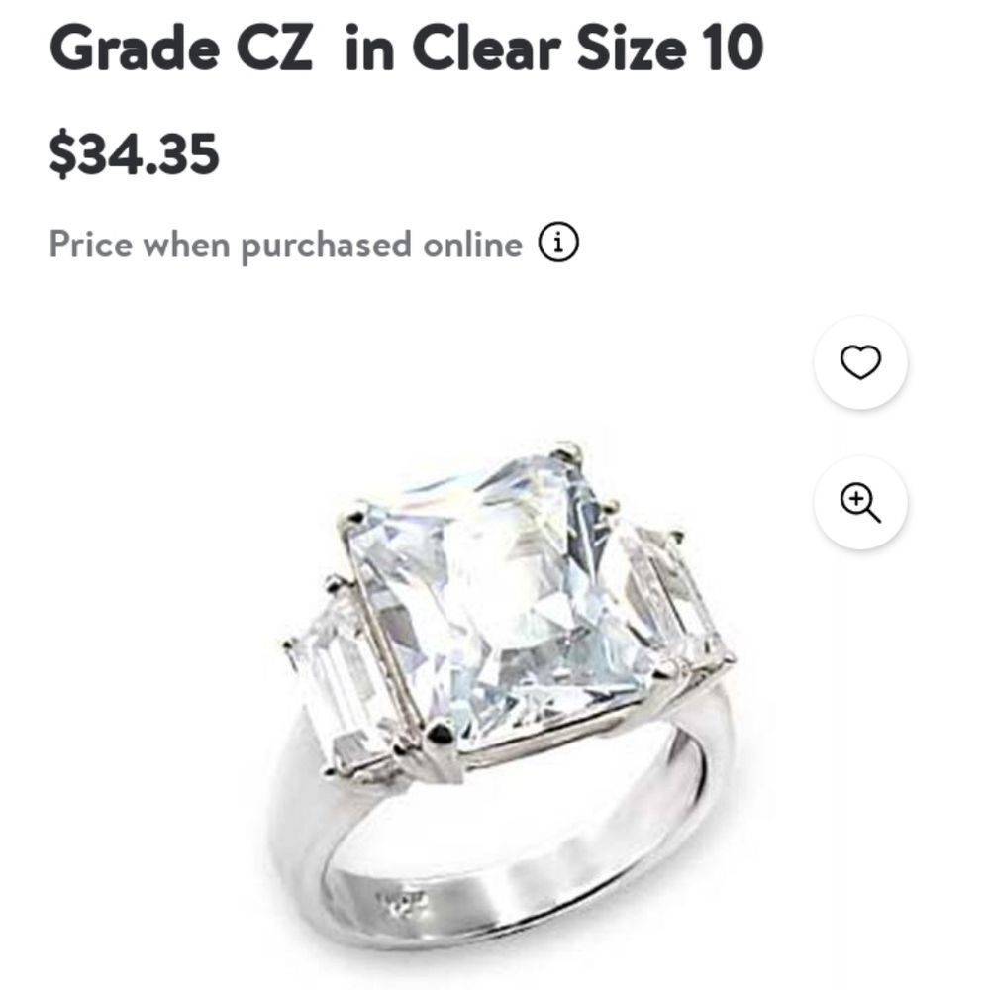Click the left baguette side stone

[337, 683]
